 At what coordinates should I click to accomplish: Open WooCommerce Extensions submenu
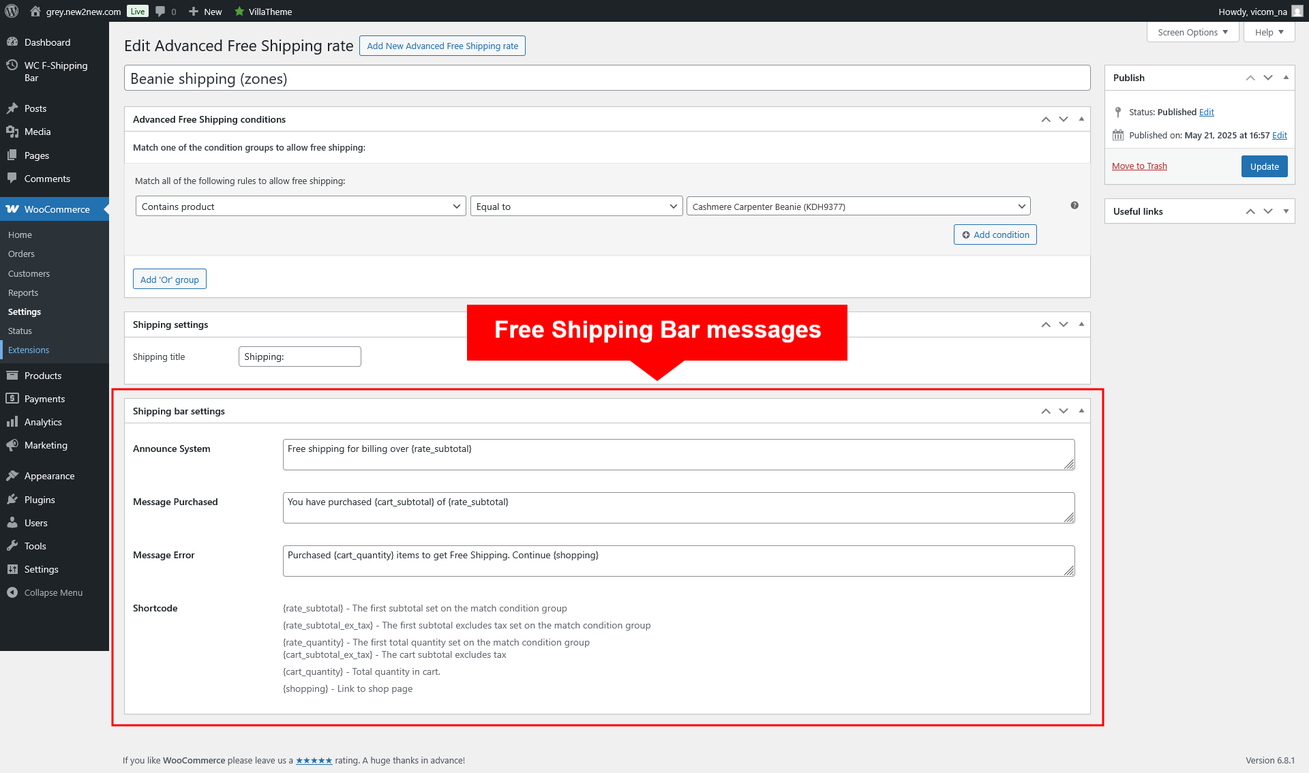pos(29,350)
